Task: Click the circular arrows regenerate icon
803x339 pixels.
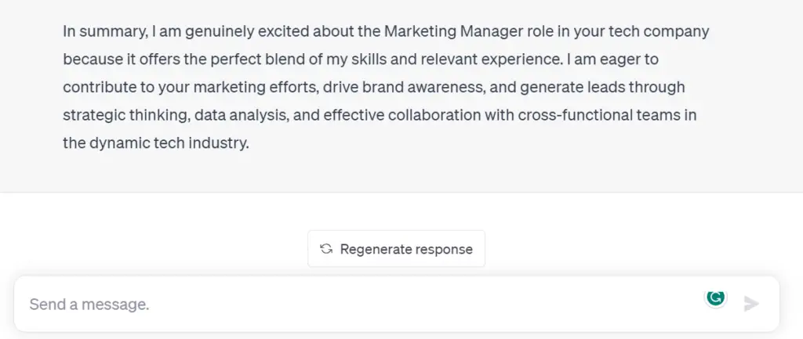Action: (325, 249)
